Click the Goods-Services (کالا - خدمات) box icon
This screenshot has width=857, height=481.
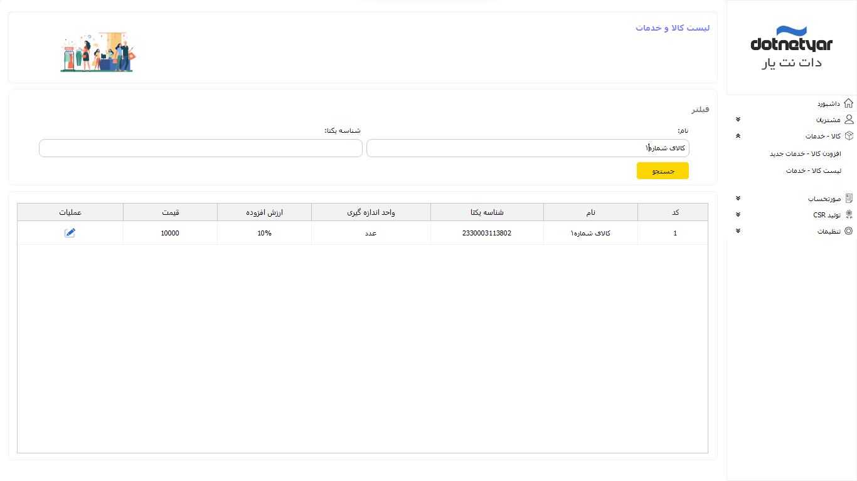coord(849,136)
